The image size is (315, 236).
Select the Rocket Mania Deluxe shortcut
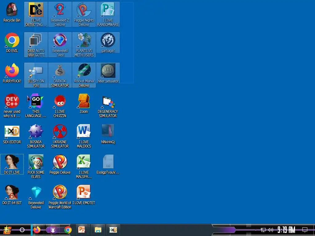click(84, 75)
